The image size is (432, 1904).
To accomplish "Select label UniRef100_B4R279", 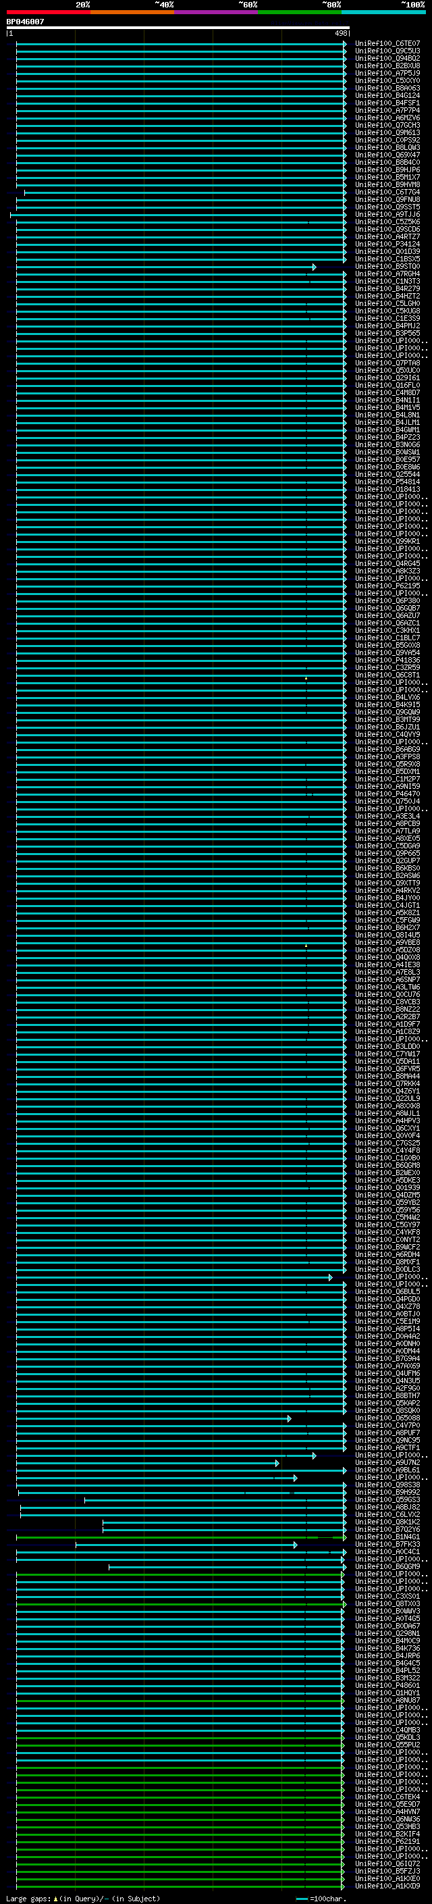I will coord(387,288).
